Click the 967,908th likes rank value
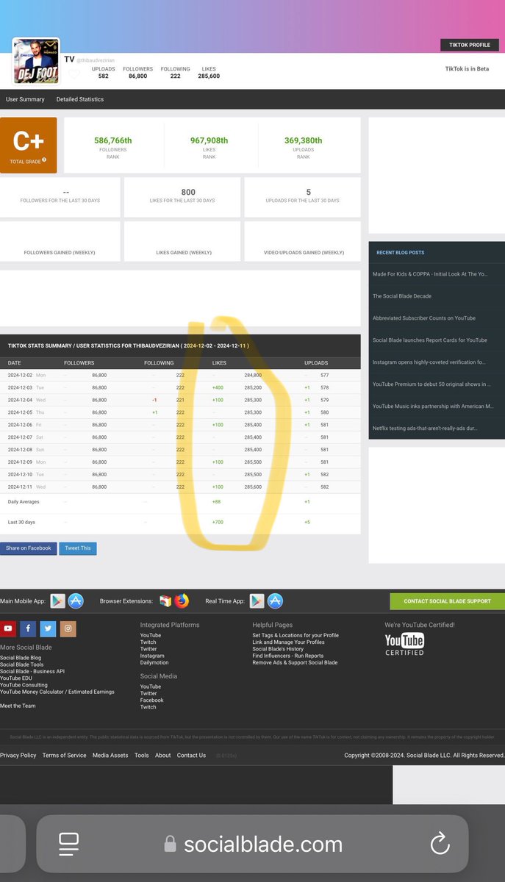Screen dimensions: 505x882 coord(209,140)
